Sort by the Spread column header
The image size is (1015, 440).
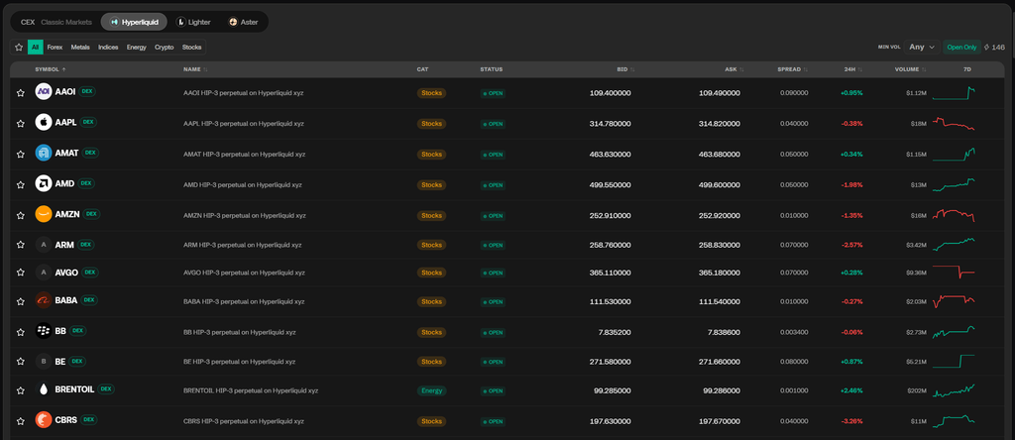tap(792, 69)
